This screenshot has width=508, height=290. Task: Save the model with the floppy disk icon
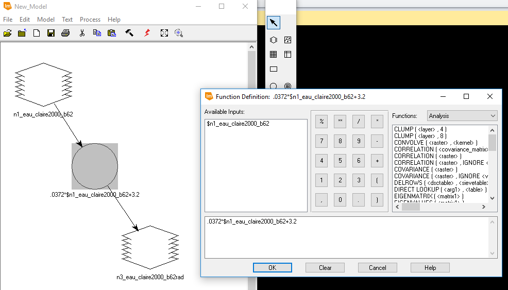pos(51,33)
